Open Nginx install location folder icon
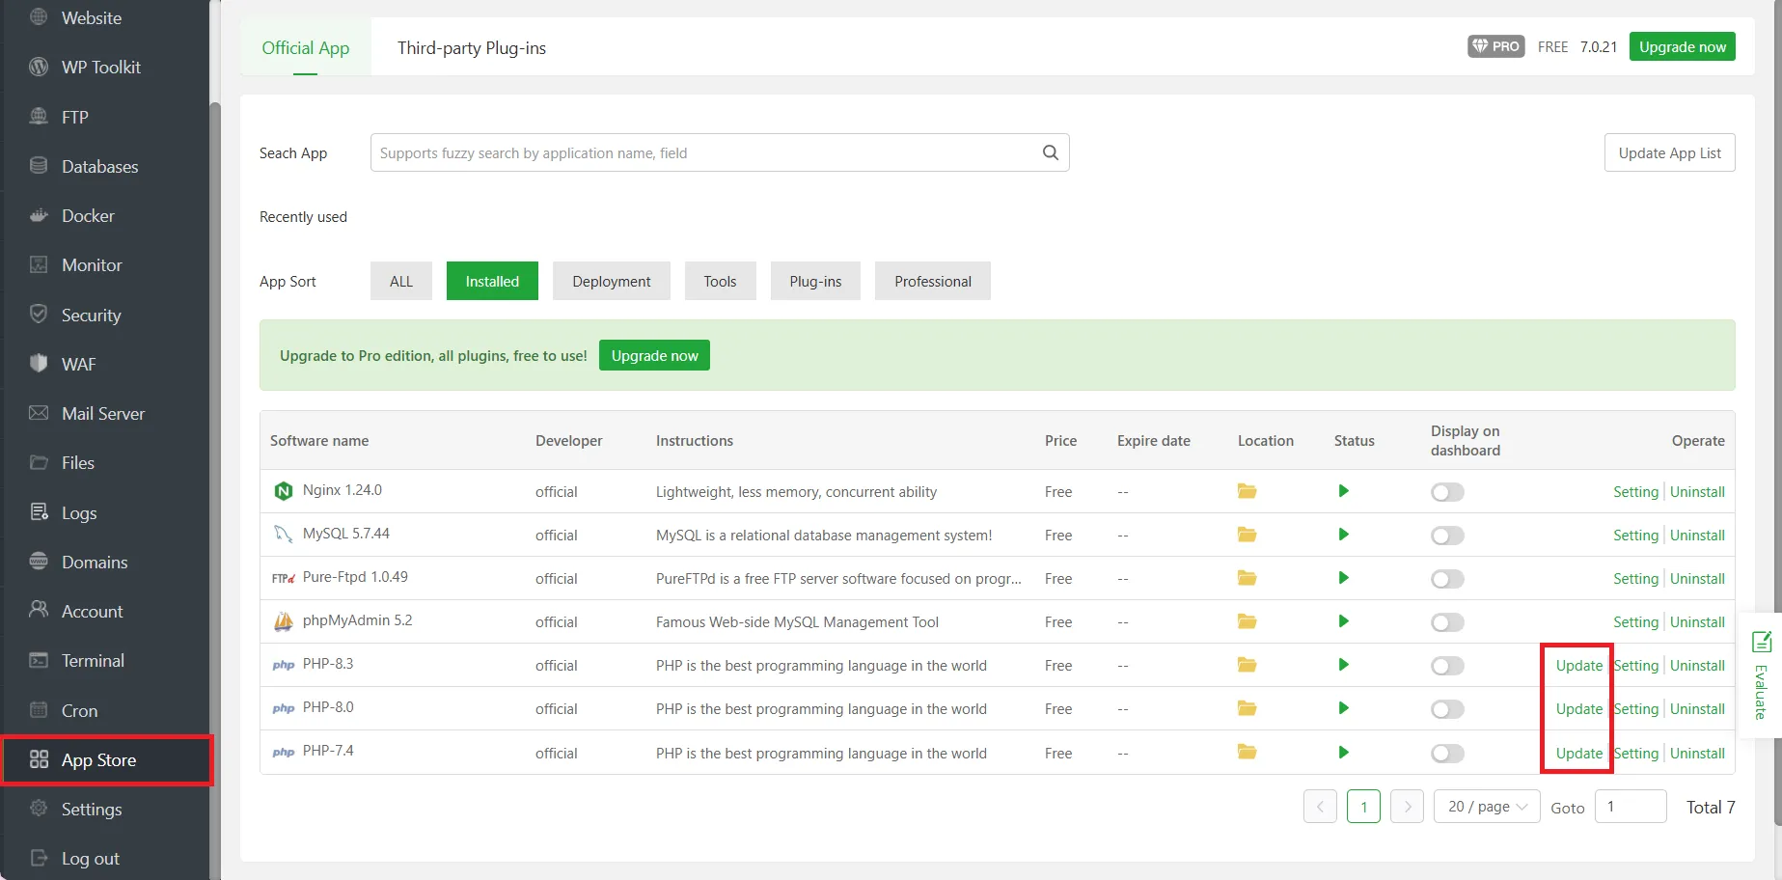 [1247, 491]
